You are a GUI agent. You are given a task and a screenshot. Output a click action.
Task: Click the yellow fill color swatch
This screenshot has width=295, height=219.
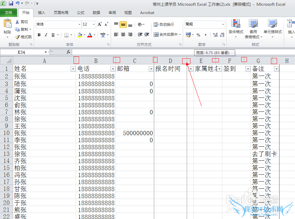(79, 35)
